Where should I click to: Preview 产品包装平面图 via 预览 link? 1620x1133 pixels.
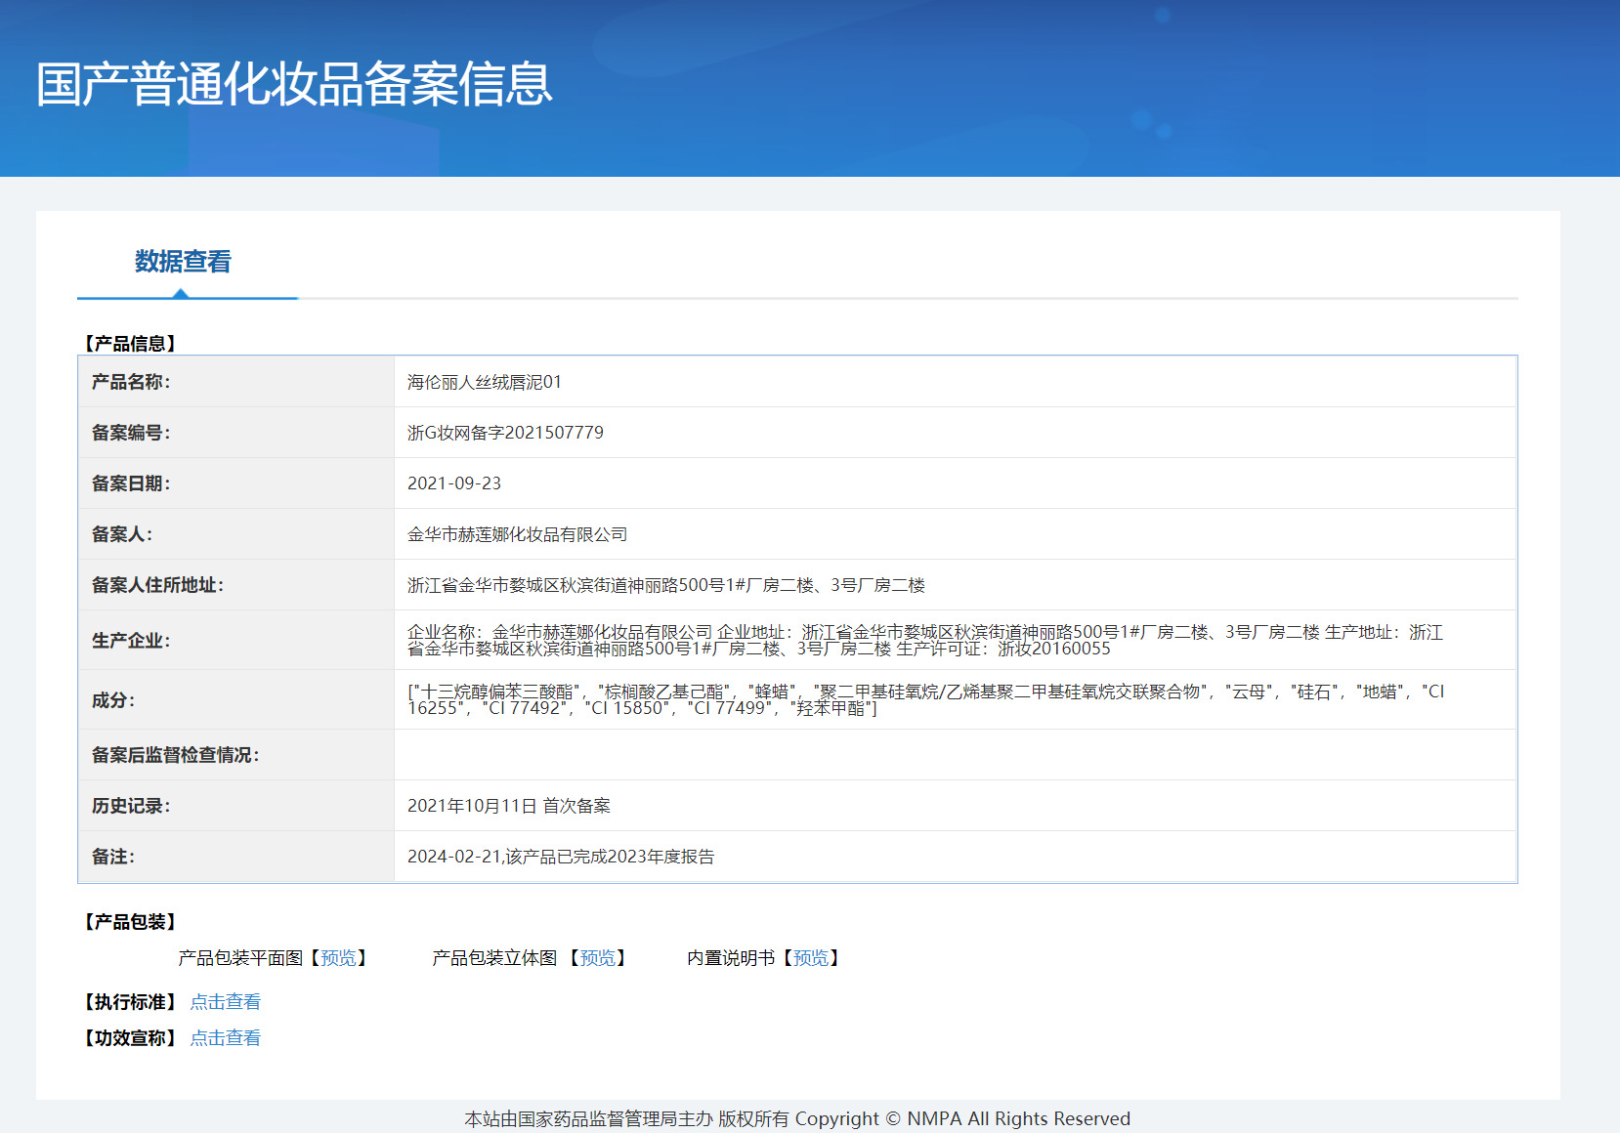click(339, 958)
